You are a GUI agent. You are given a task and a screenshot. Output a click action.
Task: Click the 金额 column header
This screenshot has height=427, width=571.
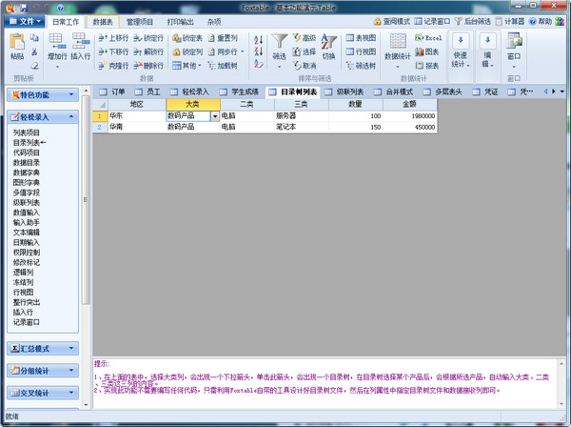[x=409, y=103]
